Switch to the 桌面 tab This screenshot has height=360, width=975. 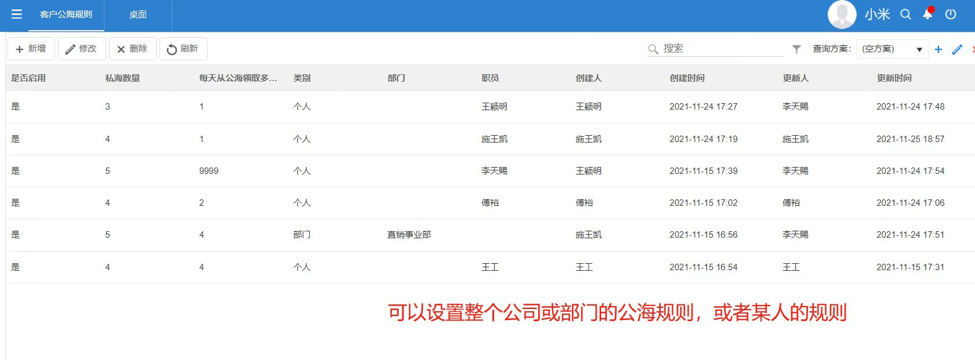point(137,15)
